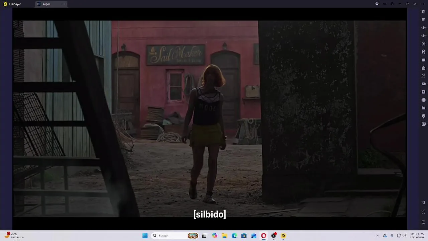Switch to the LDPlayer home tab

12,4
